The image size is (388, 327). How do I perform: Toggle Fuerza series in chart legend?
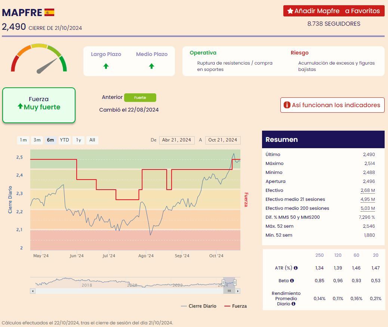(x=235, y=306)
